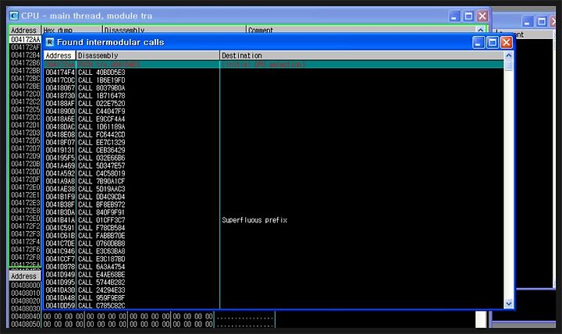
Task: Select the call row at address 00419131
Action: tap(274, 150)
